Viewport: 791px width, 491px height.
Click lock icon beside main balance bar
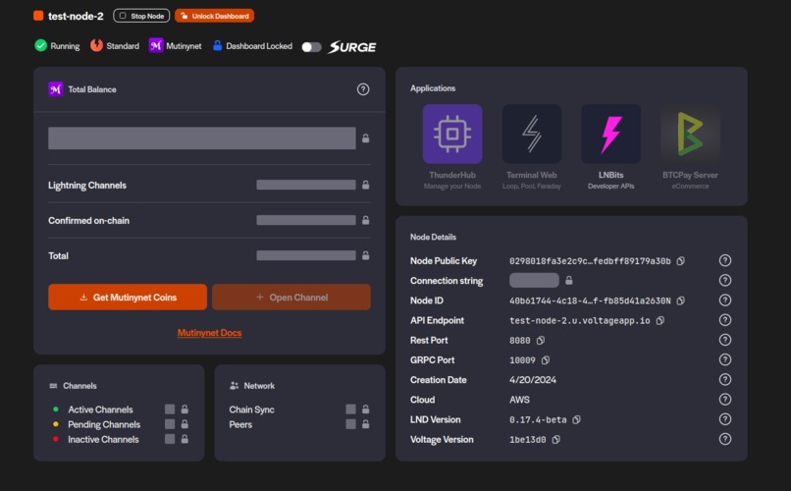click(x=366, y=138)
